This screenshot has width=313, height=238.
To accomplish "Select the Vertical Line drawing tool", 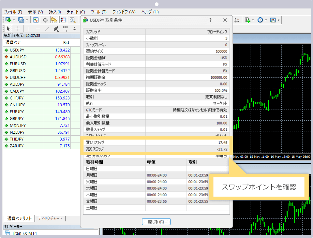I will (x=29, y=29).
